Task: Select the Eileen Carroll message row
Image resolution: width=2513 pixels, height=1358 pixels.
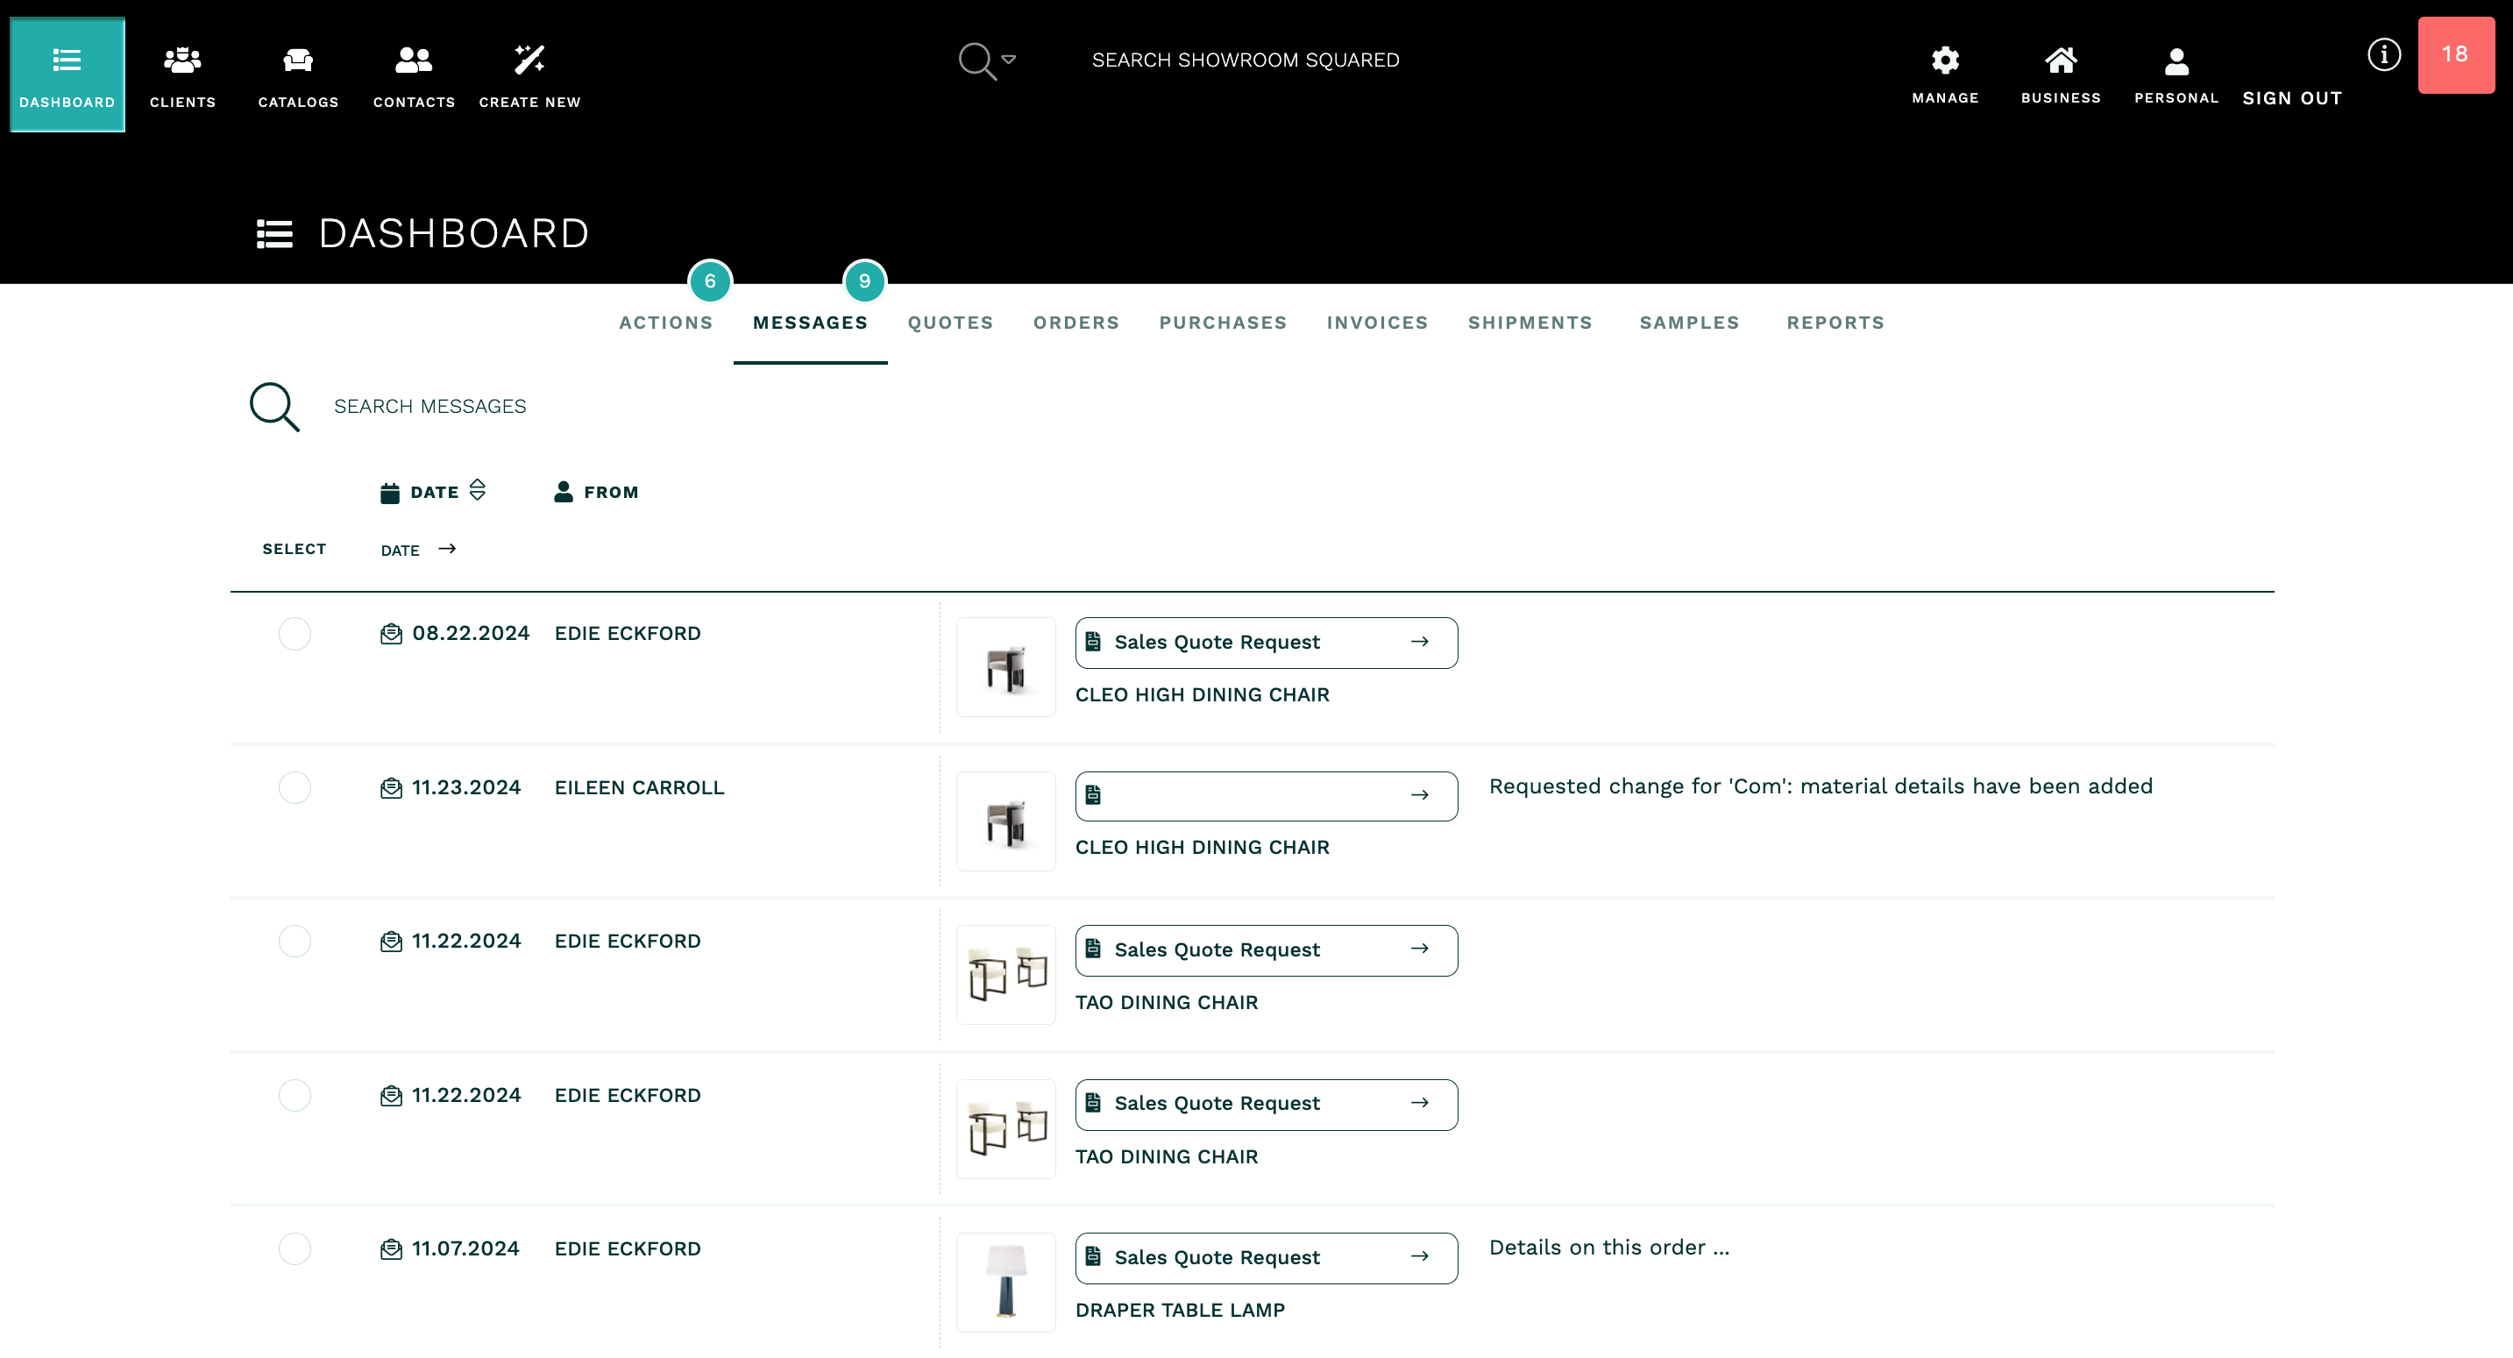Action: [295, 787]
